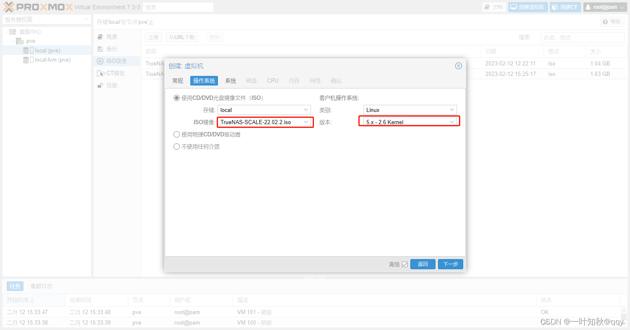This screenshot has width=630, height=330.
Task: Switch to the 集群日志 tab
Action: coord(41,286)
